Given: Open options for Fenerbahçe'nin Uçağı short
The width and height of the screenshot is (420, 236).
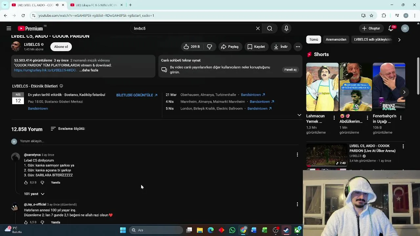Looking at the screenshot, I should (x=401, y=117).
